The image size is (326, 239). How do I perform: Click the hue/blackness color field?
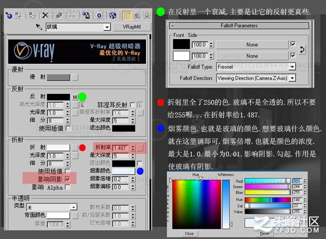(x=197, y=204)
